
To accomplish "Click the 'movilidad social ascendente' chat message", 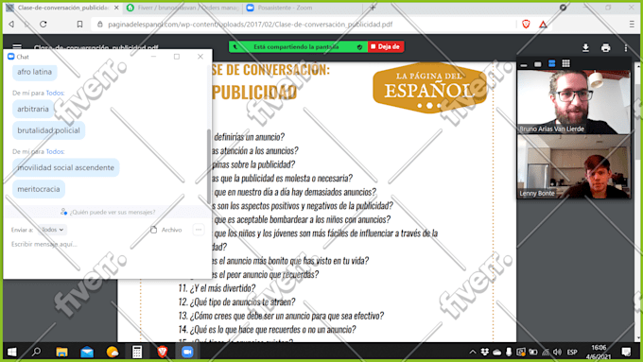I will coord(65,167).
